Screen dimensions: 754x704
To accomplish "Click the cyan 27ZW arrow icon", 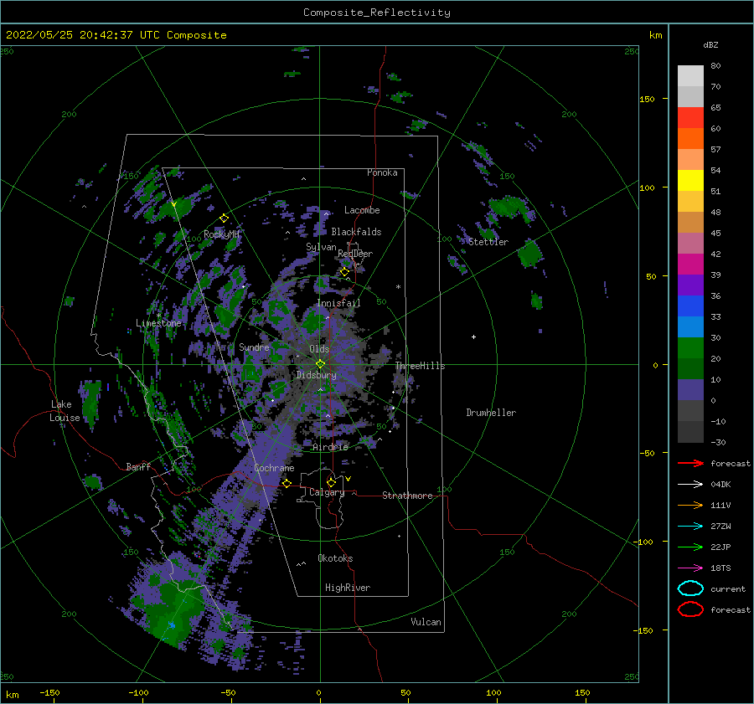I will pos(690,526).
